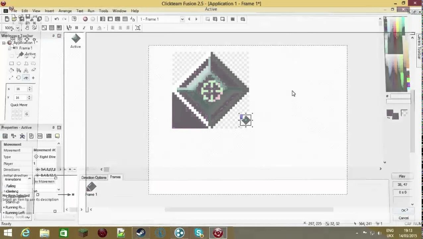Open the File menu
This screenshot has width=423, height=239.
pos(14,11)
